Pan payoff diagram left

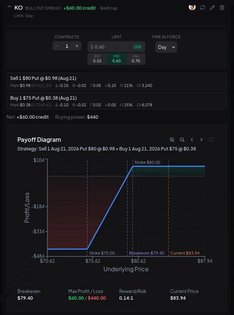(x=192, y=140)
